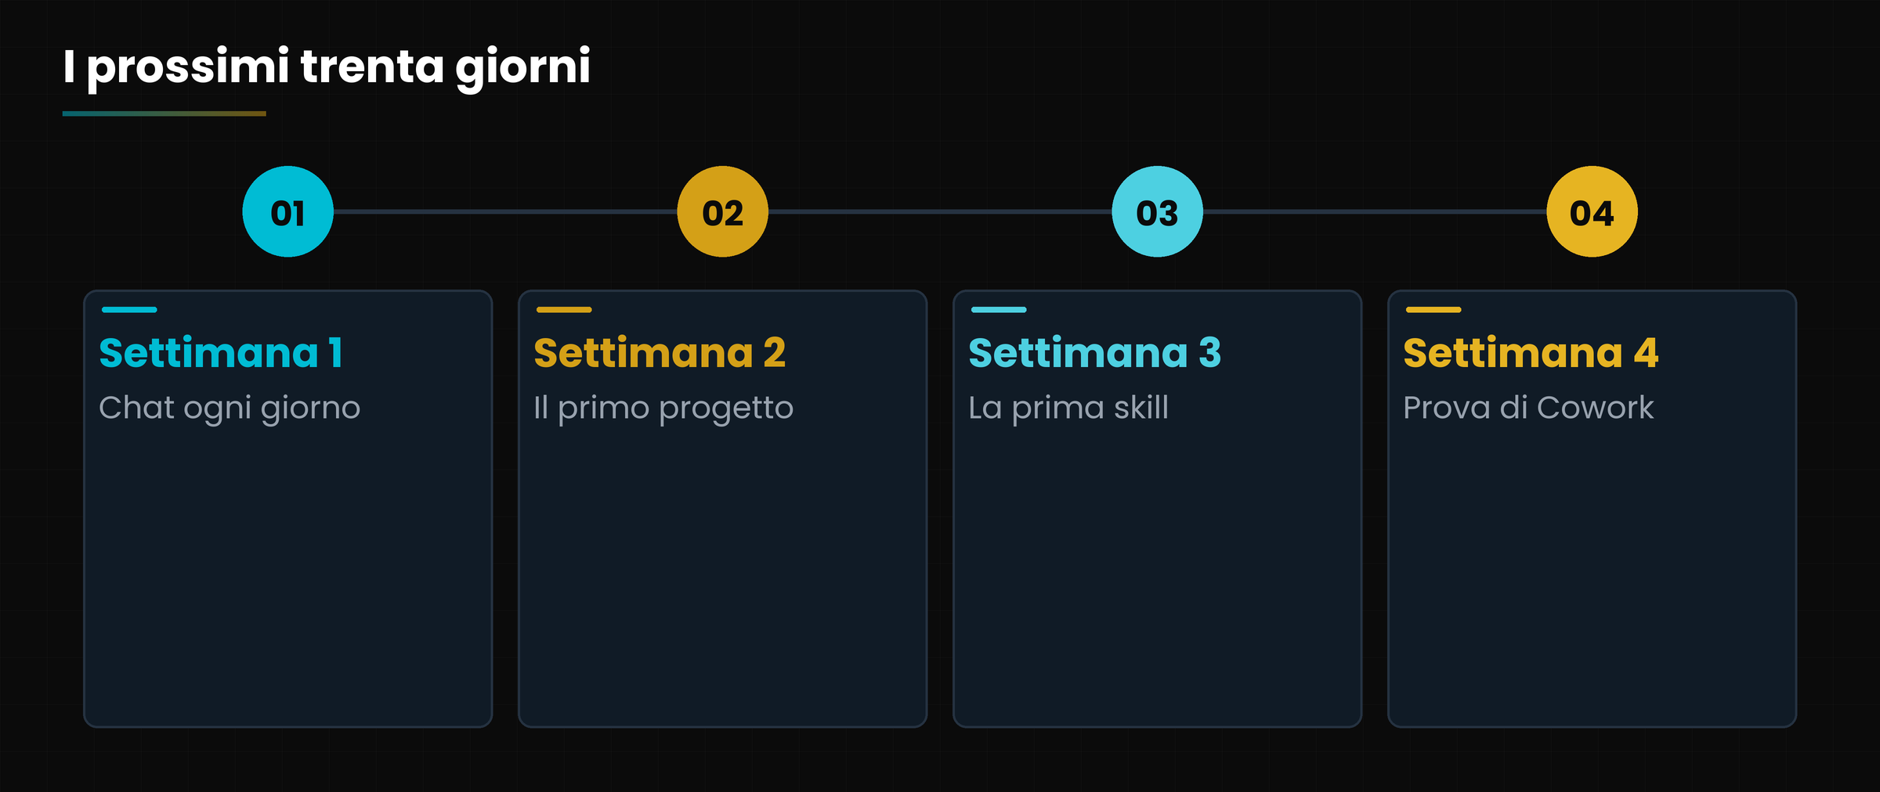Click the gradient underline beneath the title
Screen dimensions: 1880x792
(164, 113)
